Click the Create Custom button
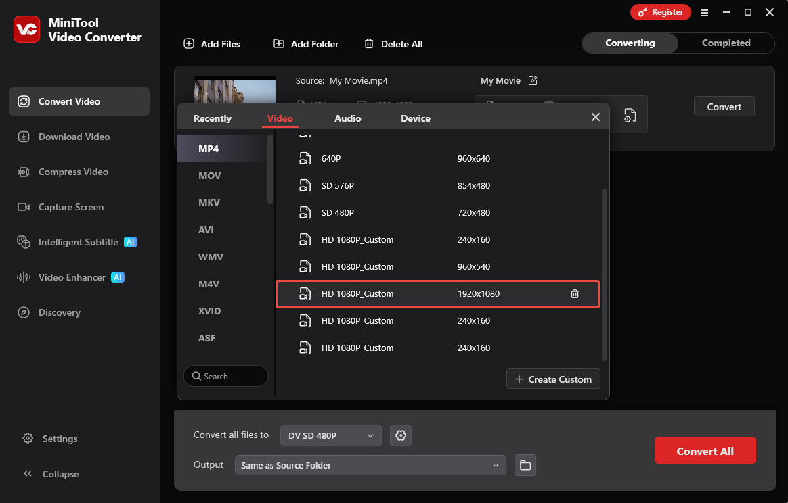 [553, 379]
